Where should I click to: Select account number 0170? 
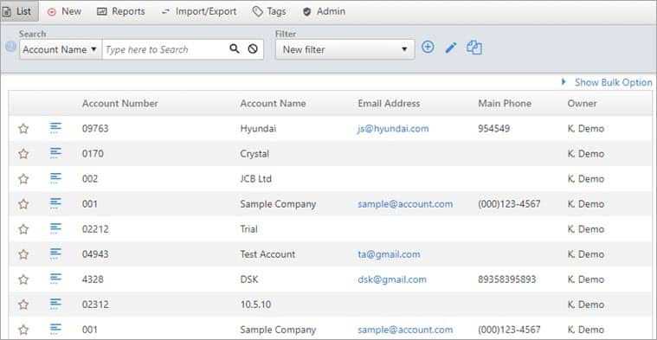coord(93,154)
